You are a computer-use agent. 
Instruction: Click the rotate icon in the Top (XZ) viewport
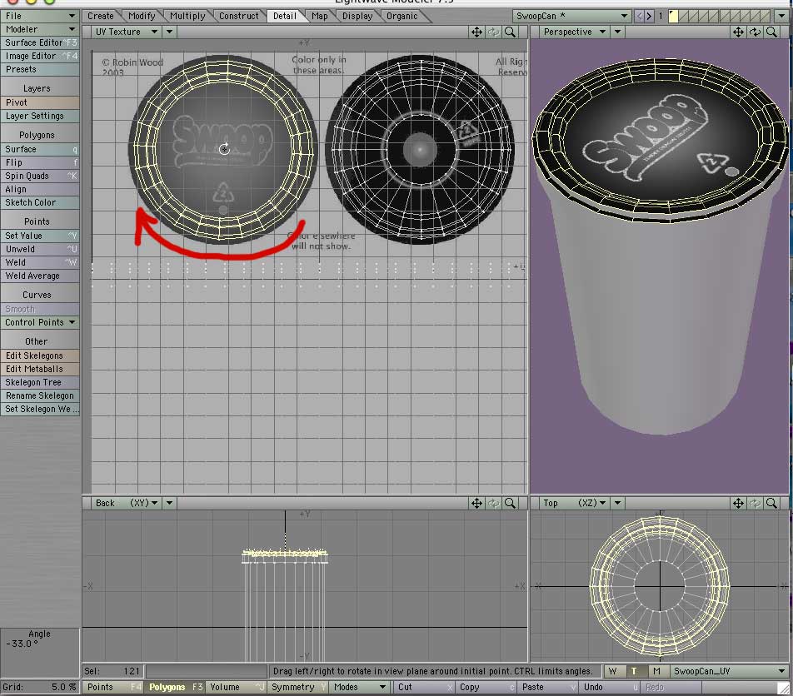[x=755, y=503]
